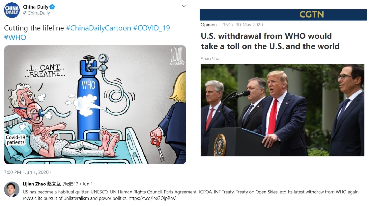Click the CGTN logo in the header

click(312, 14)
